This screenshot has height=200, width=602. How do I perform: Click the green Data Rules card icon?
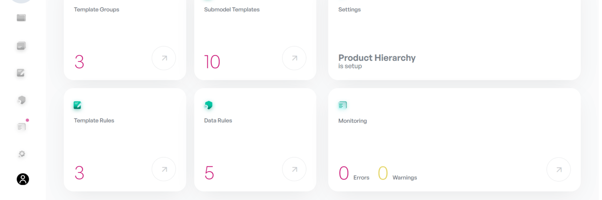pos(208,105)
